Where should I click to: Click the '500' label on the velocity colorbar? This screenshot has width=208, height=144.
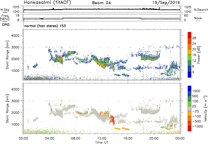click(195, 96)
